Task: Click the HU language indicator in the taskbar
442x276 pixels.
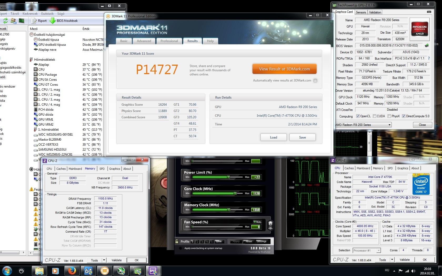Action: (387, 270)
